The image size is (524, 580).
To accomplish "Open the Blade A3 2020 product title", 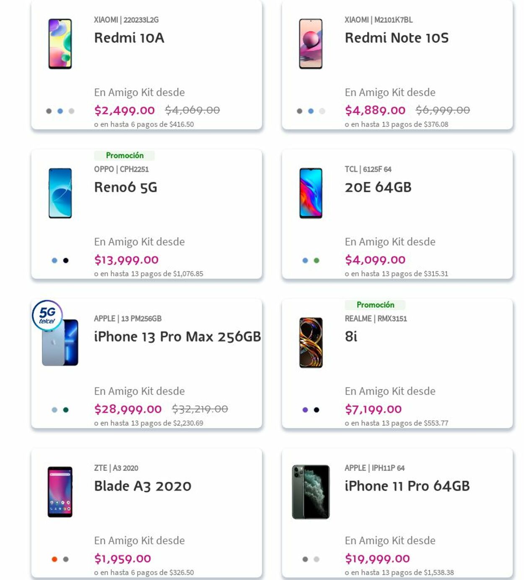I will coord(143,486).
